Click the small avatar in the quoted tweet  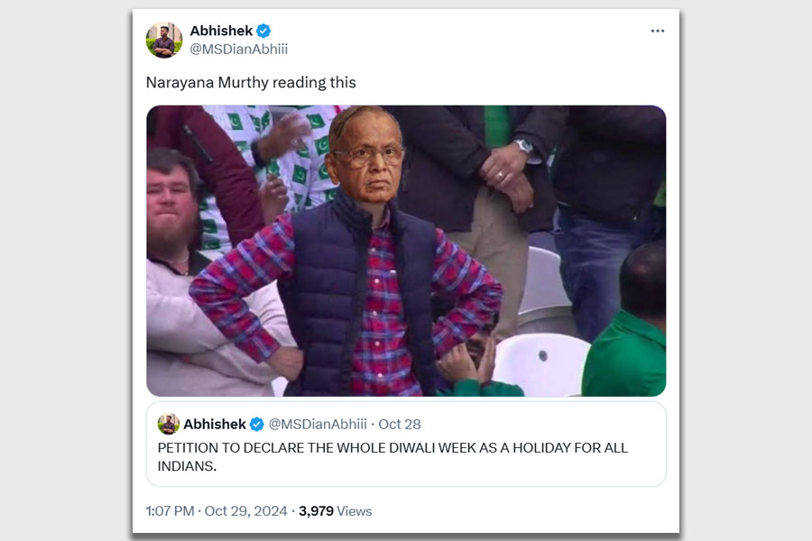[x=169, y=424]
